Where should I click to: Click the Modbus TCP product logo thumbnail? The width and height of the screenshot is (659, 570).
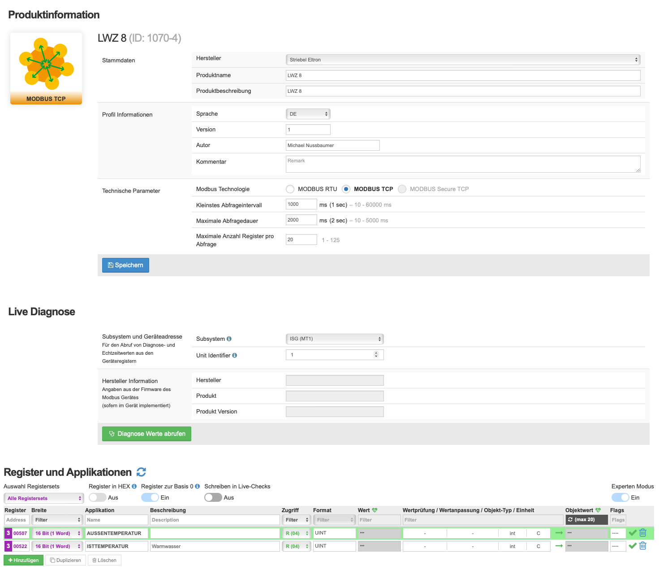click(46, 69)
